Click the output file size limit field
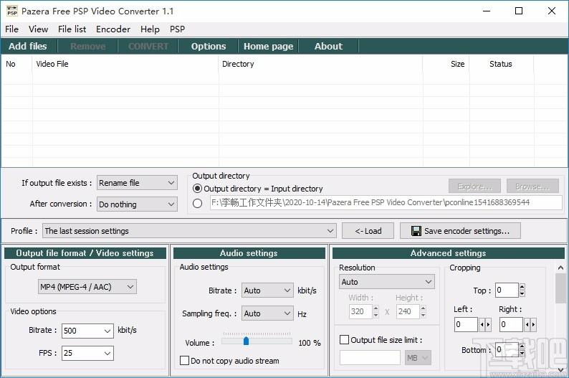The height and width of the screenshot is (378, 569). (x=370, y=358)
